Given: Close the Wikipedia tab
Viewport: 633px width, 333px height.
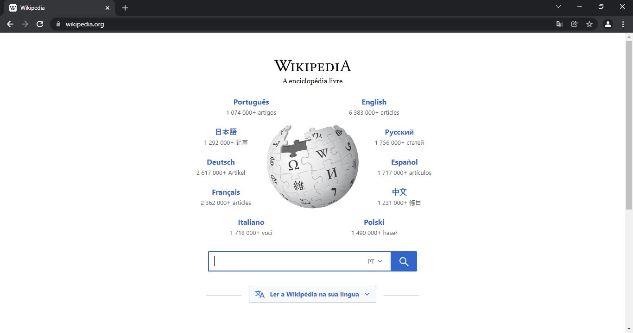Looking at the screenshot, I should (108, 8).
